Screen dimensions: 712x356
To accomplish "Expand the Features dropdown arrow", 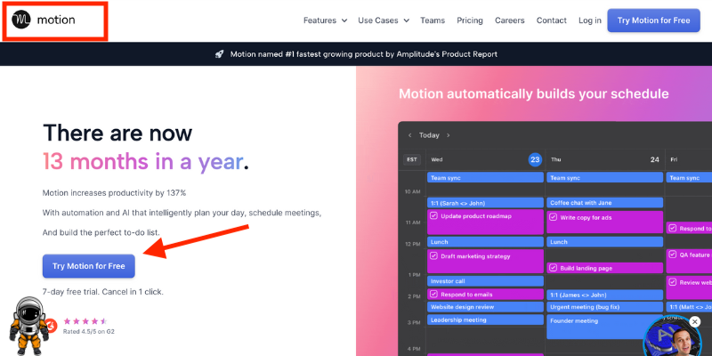I will [x=344, y=20].
